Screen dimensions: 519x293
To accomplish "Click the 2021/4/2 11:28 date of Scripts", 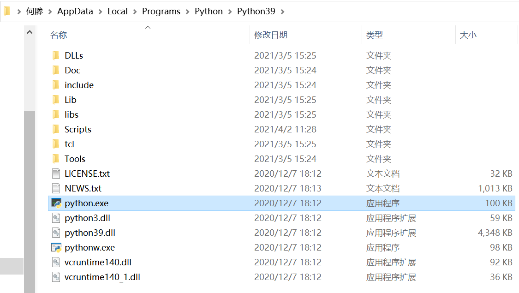I will [x=285, y=130].
